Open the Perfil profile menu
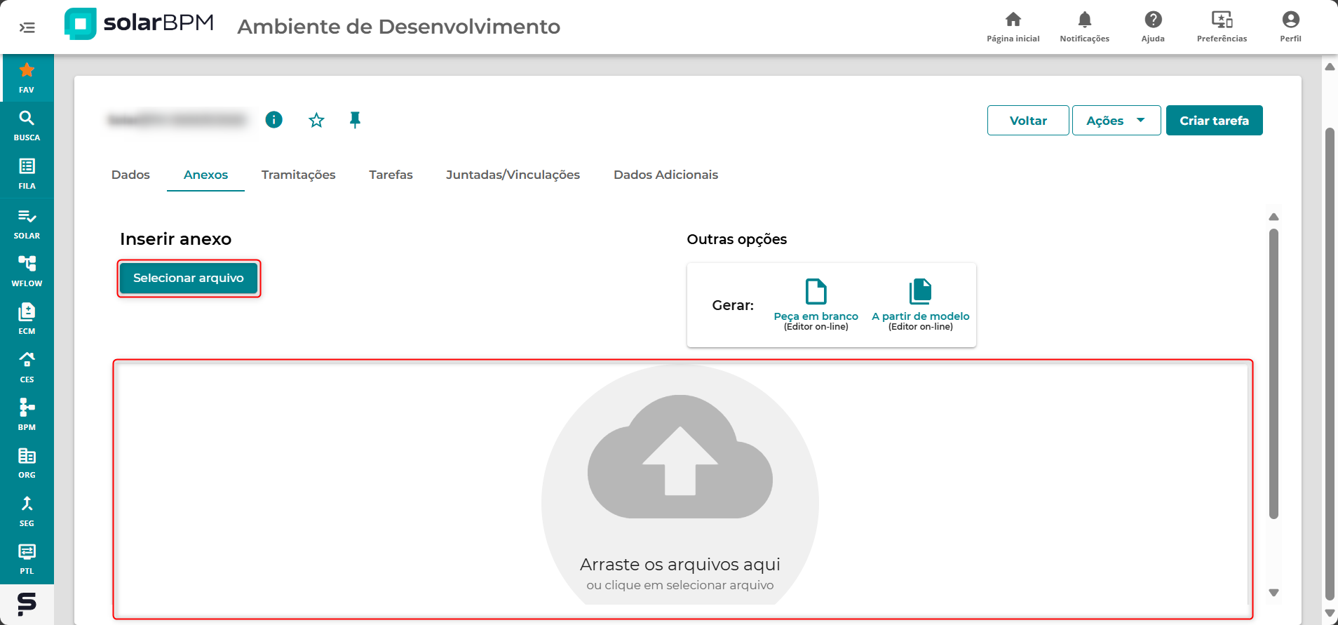Image resolution: width=1338 pixels, height=625 pixels. pyautogui.click(x=1290, y=27)
